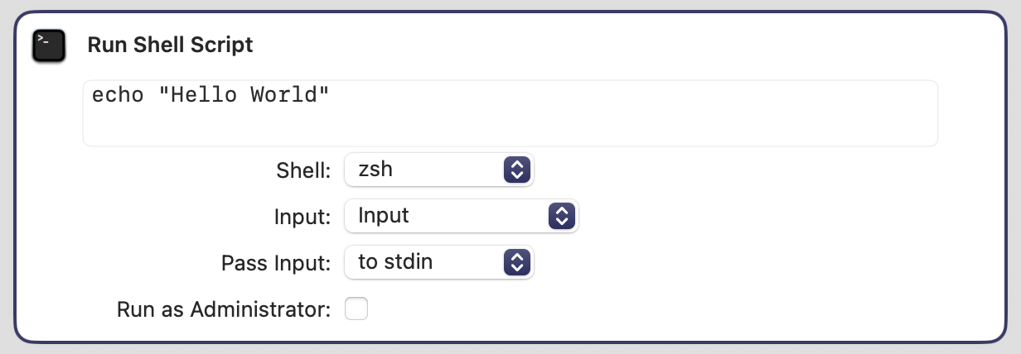Click the "Shell:" label
This screenshot has width=1021, height=354.
[303, 170]
